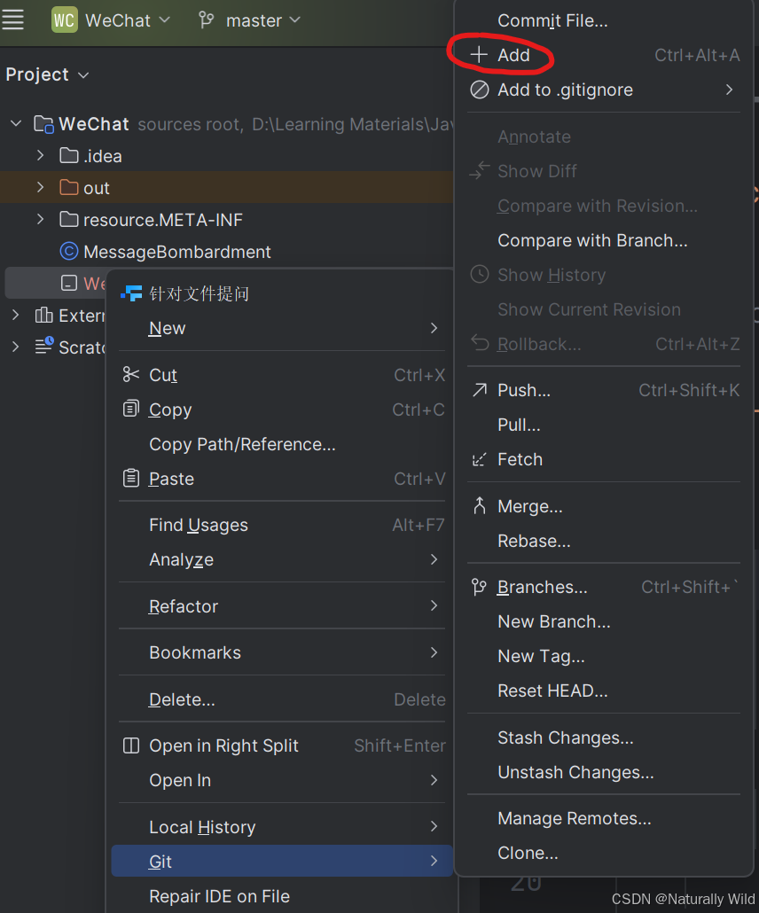Viewport: 759px width, 913px height.
Task: Select the MessageBombardment class
Action: coord(177,252)
